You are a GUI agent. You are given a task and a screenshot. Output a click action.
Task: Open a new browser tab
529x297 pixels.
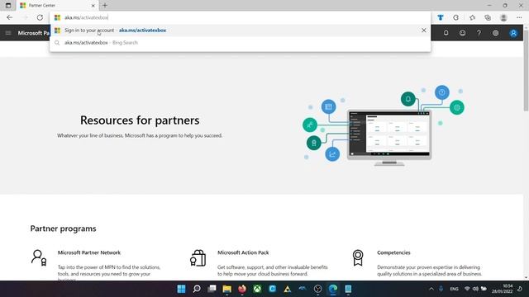105,6
